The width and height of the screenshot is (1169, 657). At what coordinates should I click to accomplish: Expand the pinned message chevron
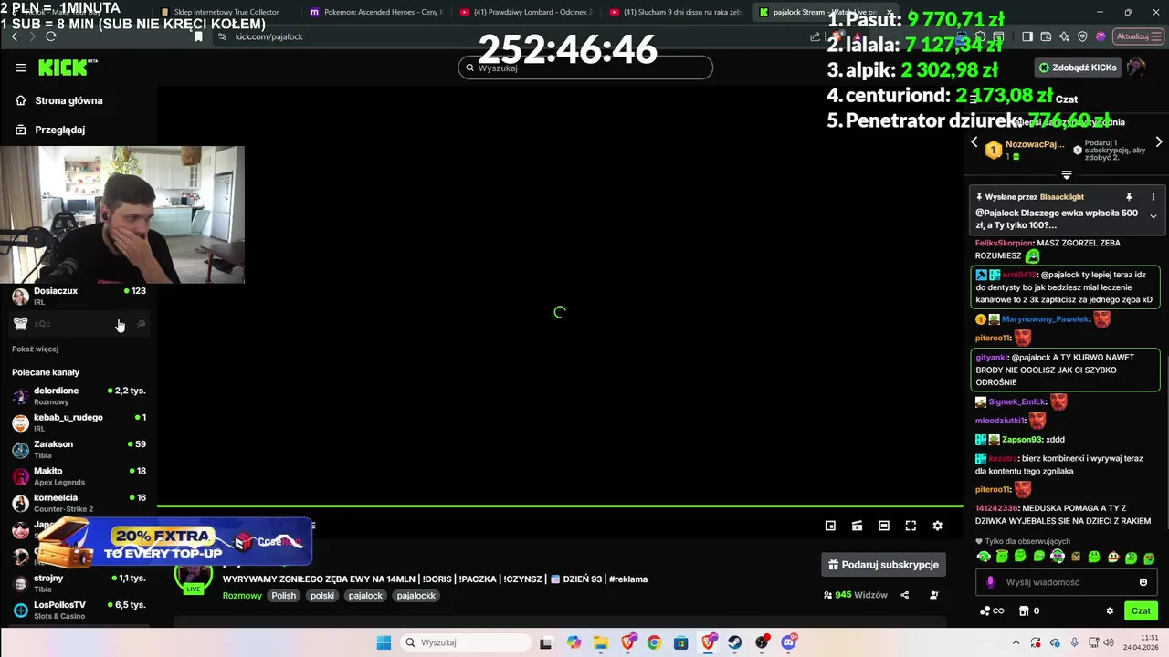click(x=1153, y=216)
